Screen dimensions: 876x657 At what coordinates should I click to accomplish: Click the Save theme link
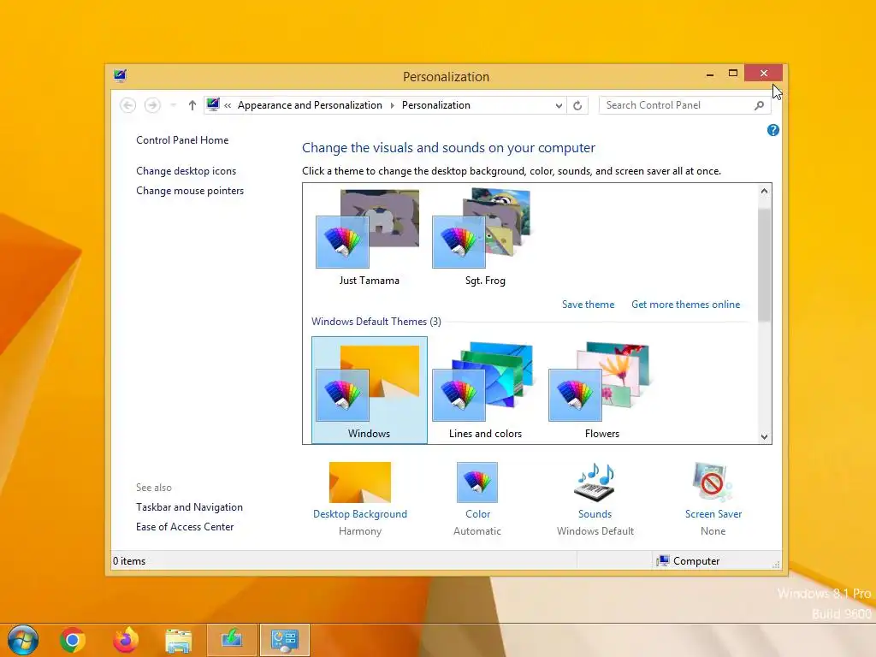coord(589,305)
